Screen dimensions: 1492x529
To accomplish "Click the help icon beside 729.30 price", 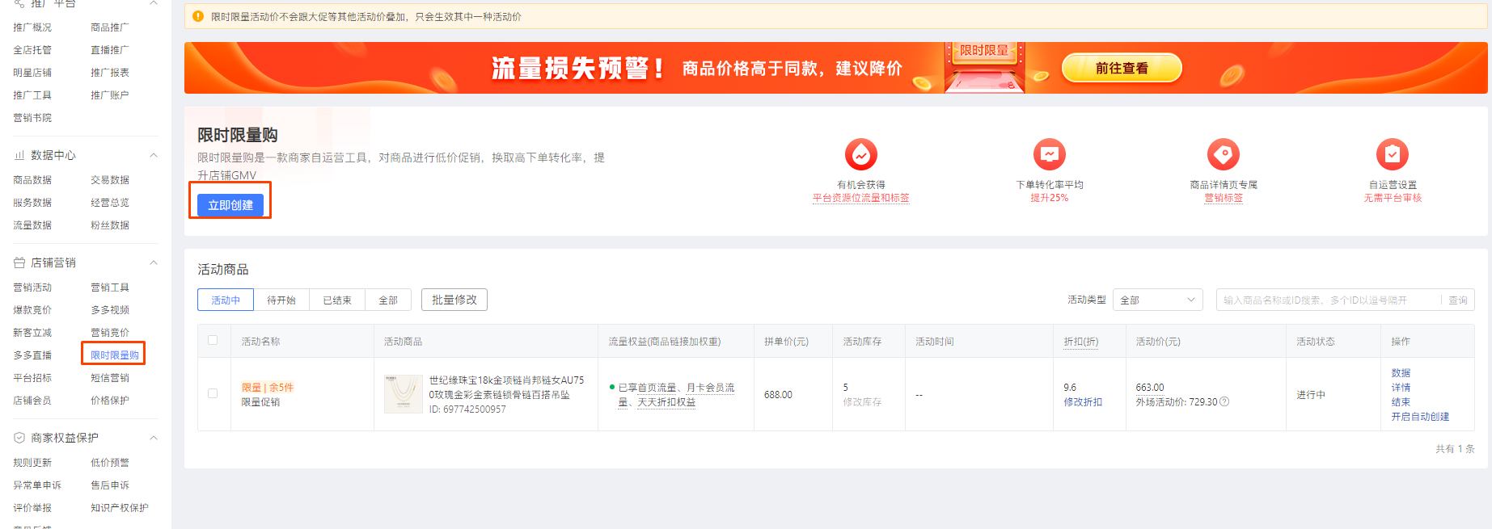I will tap(1224, 402).
